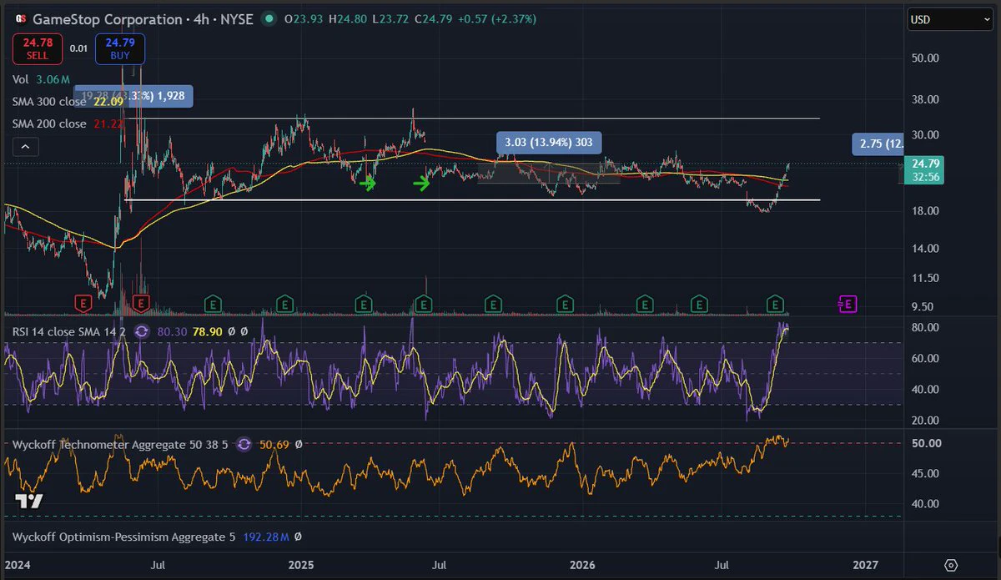The height and width of the screenshot is (580, 1001).
Task: Click the open value O23.93
Action: 304,18
